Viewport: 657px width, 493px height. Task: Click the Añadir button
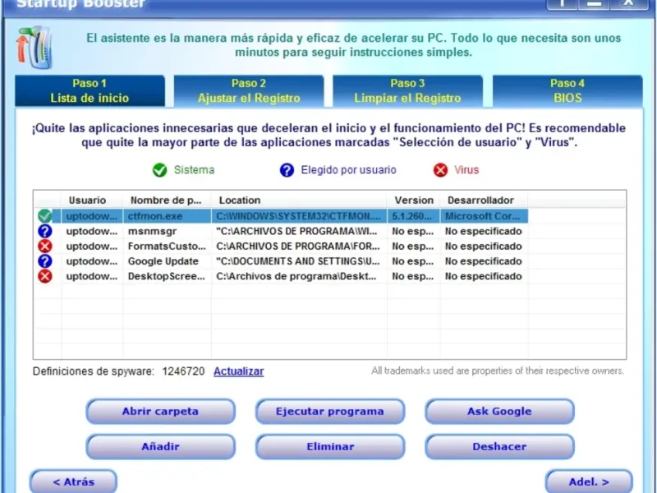pyautogui.click(x=160, y=446)
